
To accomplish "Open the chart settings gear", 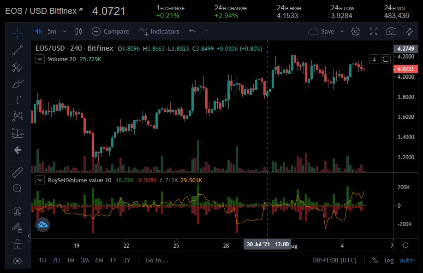I will pos(356,31).
